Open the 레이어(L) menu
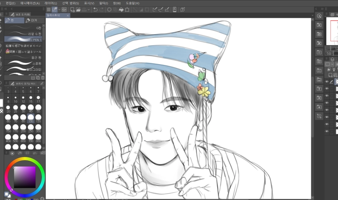The image size is (338, 200). click(x=50, y=3)
